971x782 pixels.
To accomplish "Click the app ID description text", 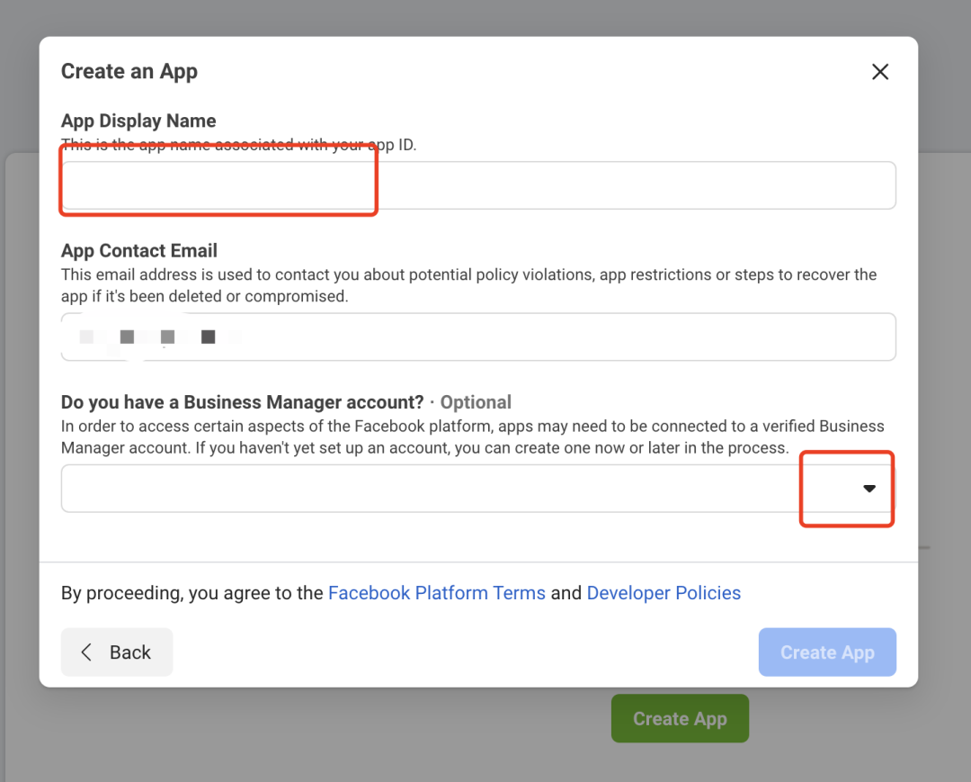I will [238, 144].
